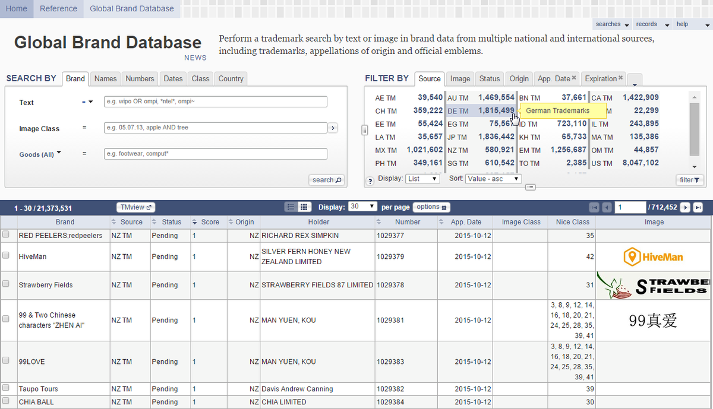Switch to the Dates search tab
The width and height of the screenshot is (713, 409).
tap(173, 78)
